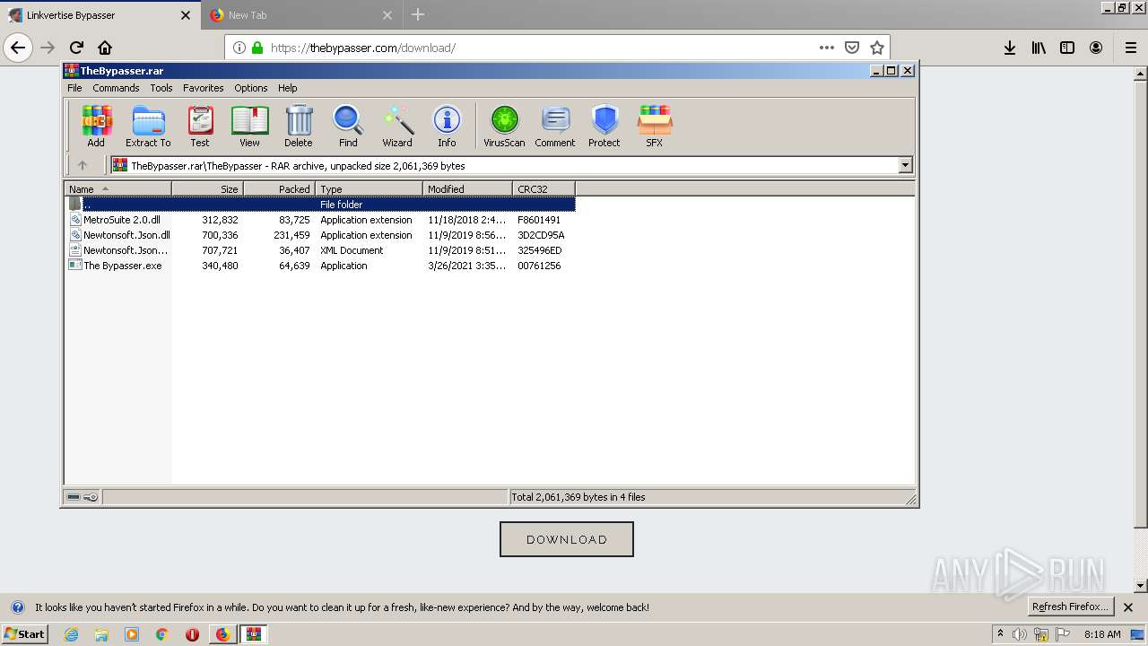Click the green padlock connection icon
The height and width of the screenshot is (646, 1148).
point(257,48)
